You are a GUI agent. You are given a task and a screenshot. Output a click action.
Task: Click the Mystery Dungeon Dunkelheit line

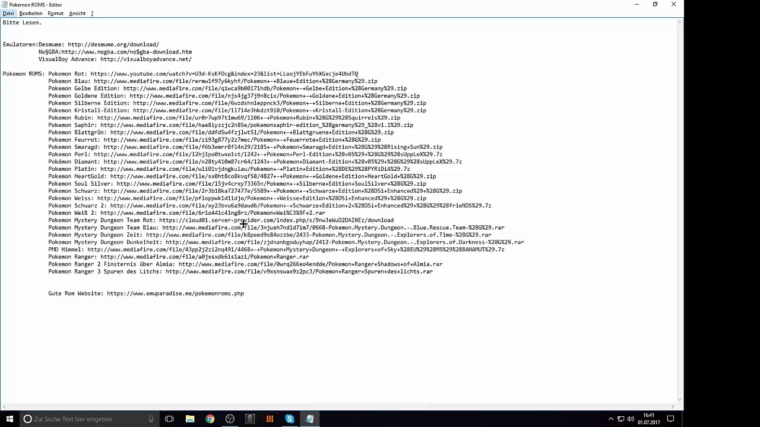tap(286, 242)
